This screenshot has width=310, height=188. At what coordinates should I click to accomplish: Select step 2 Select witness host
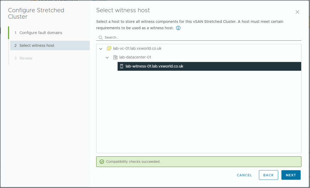pyautogui.click(x=37, y=45)
